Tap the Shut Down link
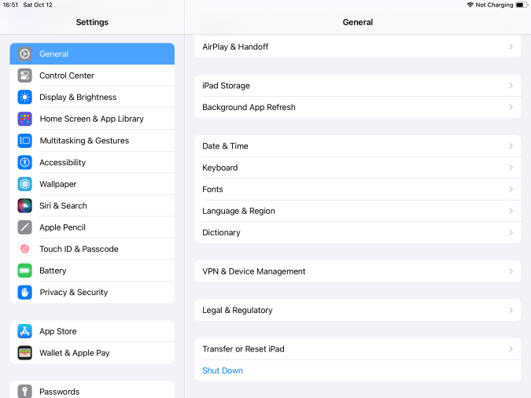 pyautogui.click(x=223, y=370)
